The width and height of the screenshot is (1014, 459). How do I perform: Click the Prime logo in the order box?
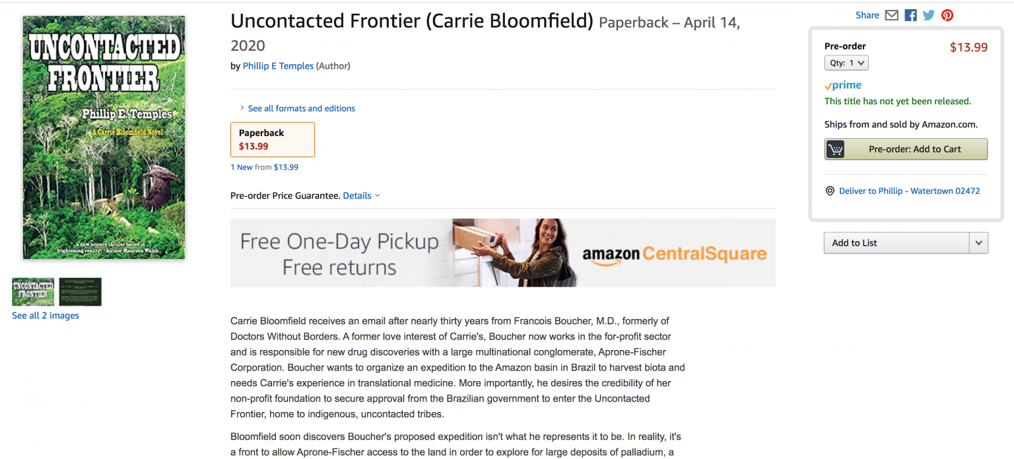842,85
